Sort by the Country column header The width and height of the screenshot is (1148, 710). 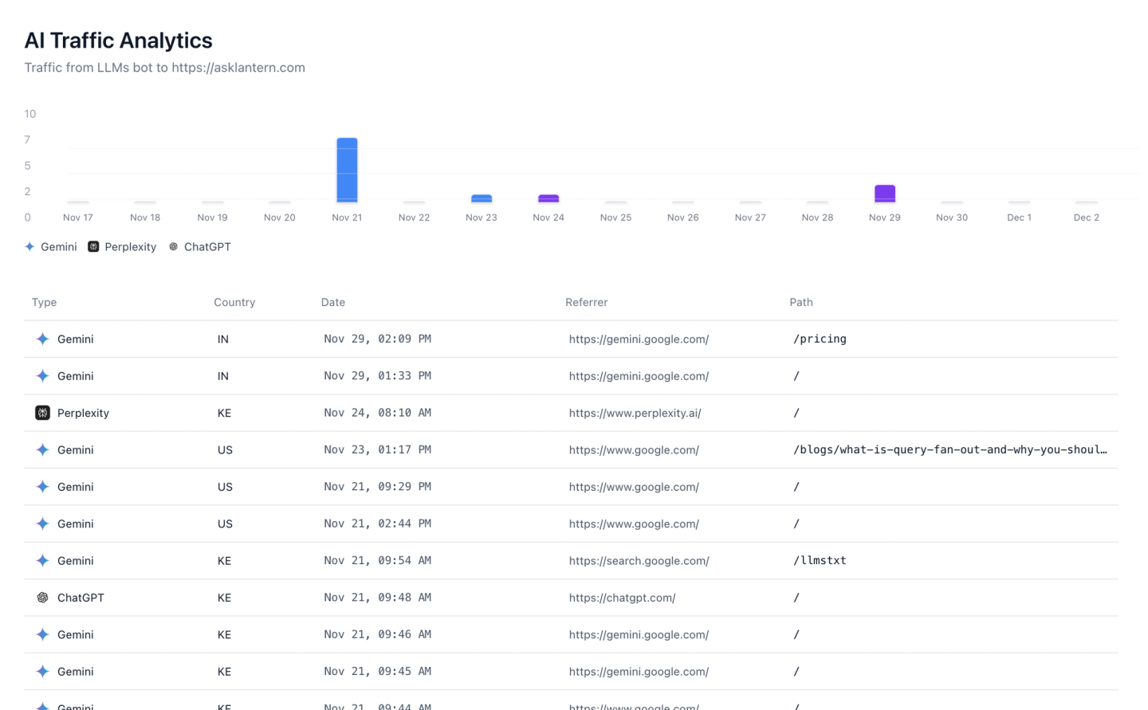[234, 303]
